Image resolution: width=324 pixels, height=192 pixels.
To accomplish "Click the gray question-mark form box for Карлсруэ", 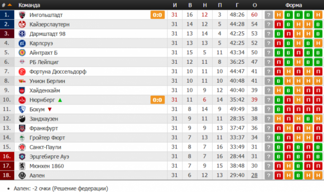I will coord(269,43).
